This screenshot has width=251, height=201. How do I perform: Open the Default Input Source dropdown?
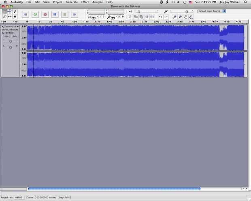point(212,11)
